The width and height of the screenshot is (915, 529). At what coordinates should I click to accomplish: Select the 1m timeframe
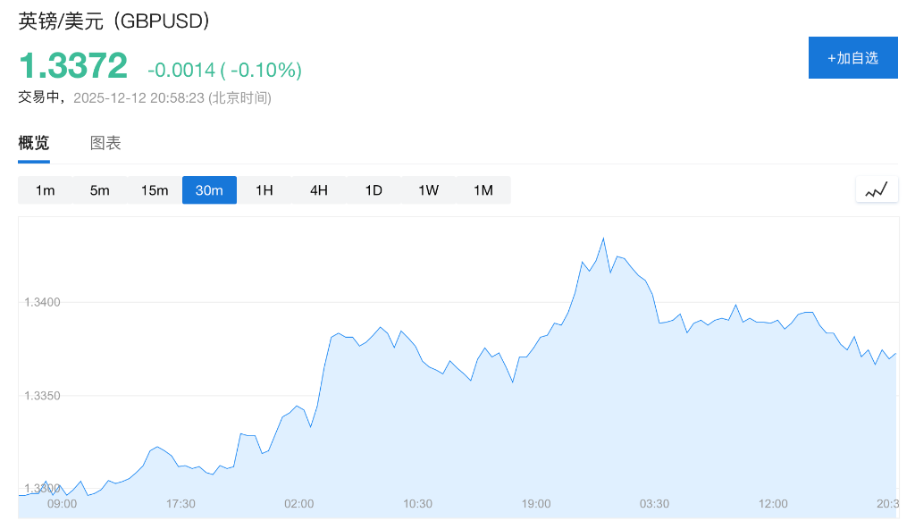click(45, 190)
